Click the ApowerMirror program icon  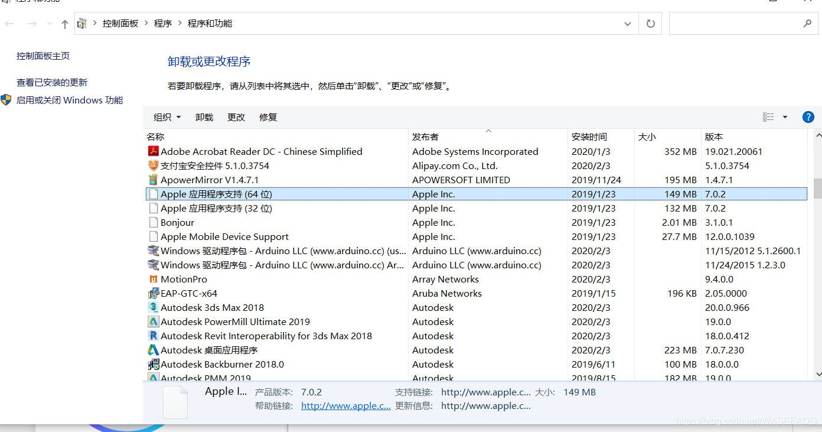click(154, 180)
